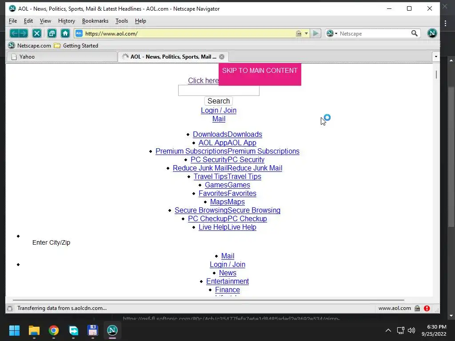The height and width of the screenshot is (341, 455).
Task: Open the Edit menu
Action: click(28, 21)
